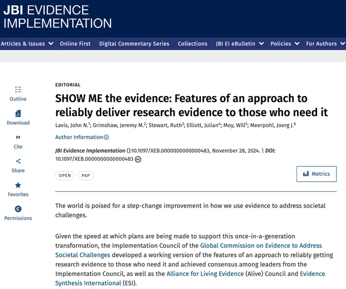Expand the JBI EI eBulletin dropdown arrow
Viewport: 346px width, 289px height.
click(x=261, y=44)
